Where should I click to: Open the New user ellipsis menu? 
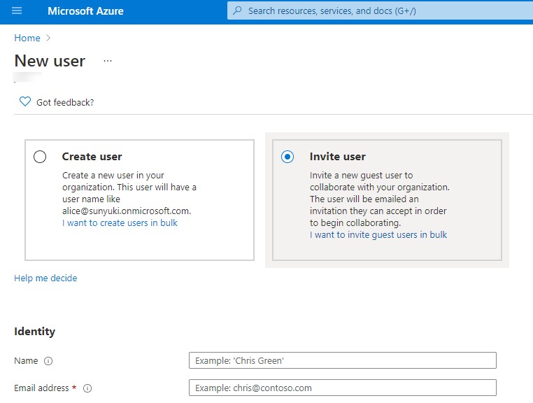click(108, 61)
